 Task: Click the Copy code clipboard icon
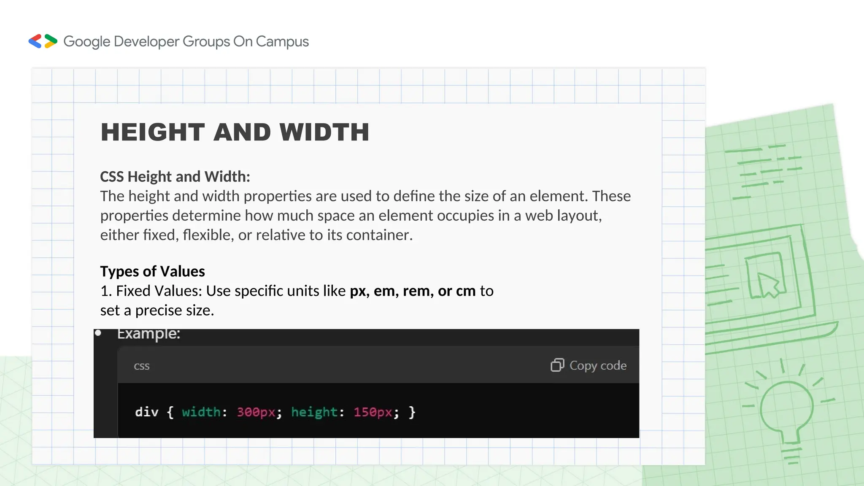pos(557,365)
